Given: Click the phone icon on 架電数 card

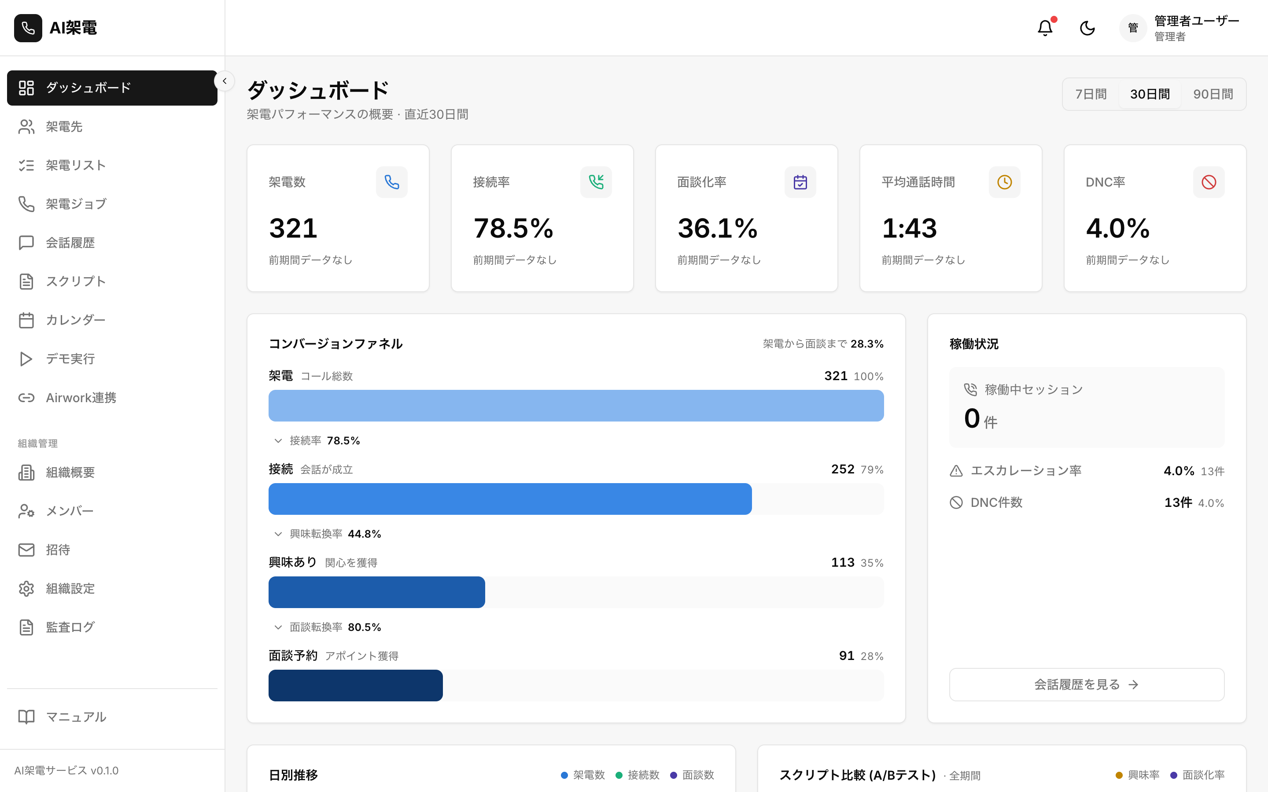Looking at the screenshot, I should point(392,182).
